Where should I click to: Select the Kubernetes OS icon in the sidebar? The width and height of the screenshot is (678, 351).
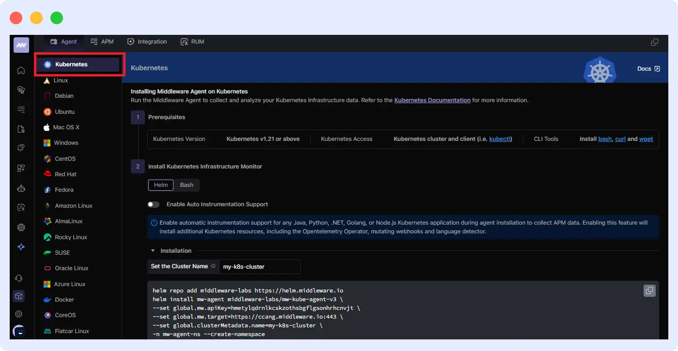point(47,63)
